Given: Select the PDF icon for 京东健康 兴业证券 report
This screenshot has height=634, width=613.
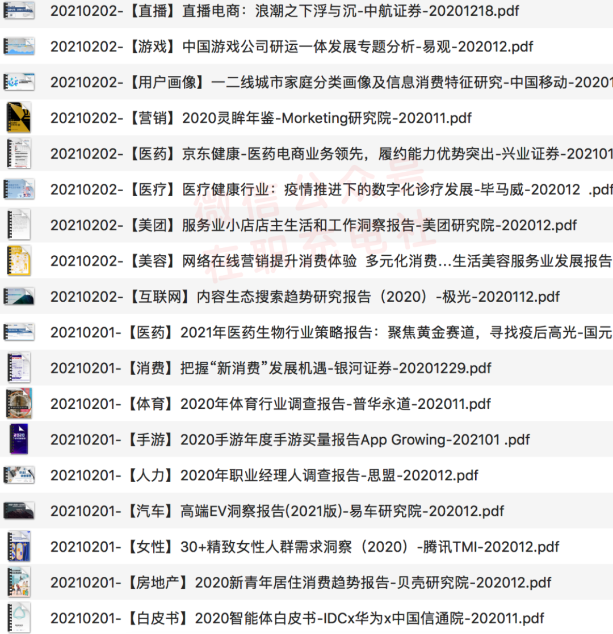Looking at the screenshot, I should (x=19, y=153).
